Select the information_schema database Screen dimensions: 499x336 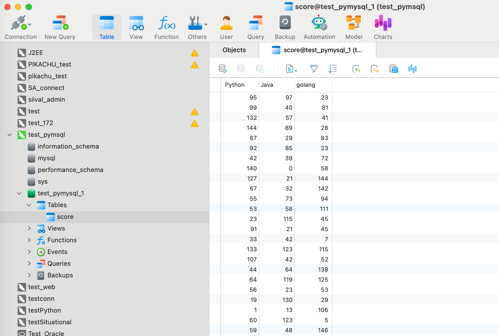[x=68, y=146]
